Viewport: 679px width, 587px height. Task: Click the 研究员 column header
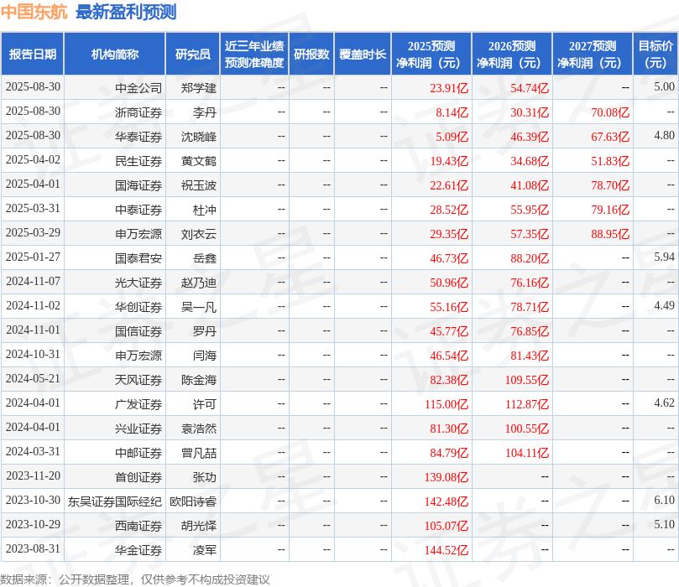point(193,54)
